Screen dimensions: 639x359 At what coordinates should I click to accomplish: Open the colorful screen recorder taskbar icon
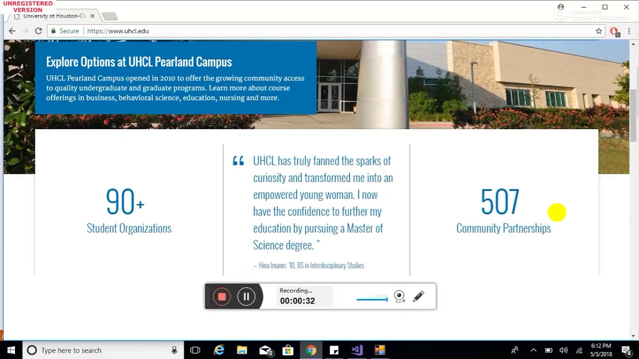pyautogui.click(x=380, y=350)
